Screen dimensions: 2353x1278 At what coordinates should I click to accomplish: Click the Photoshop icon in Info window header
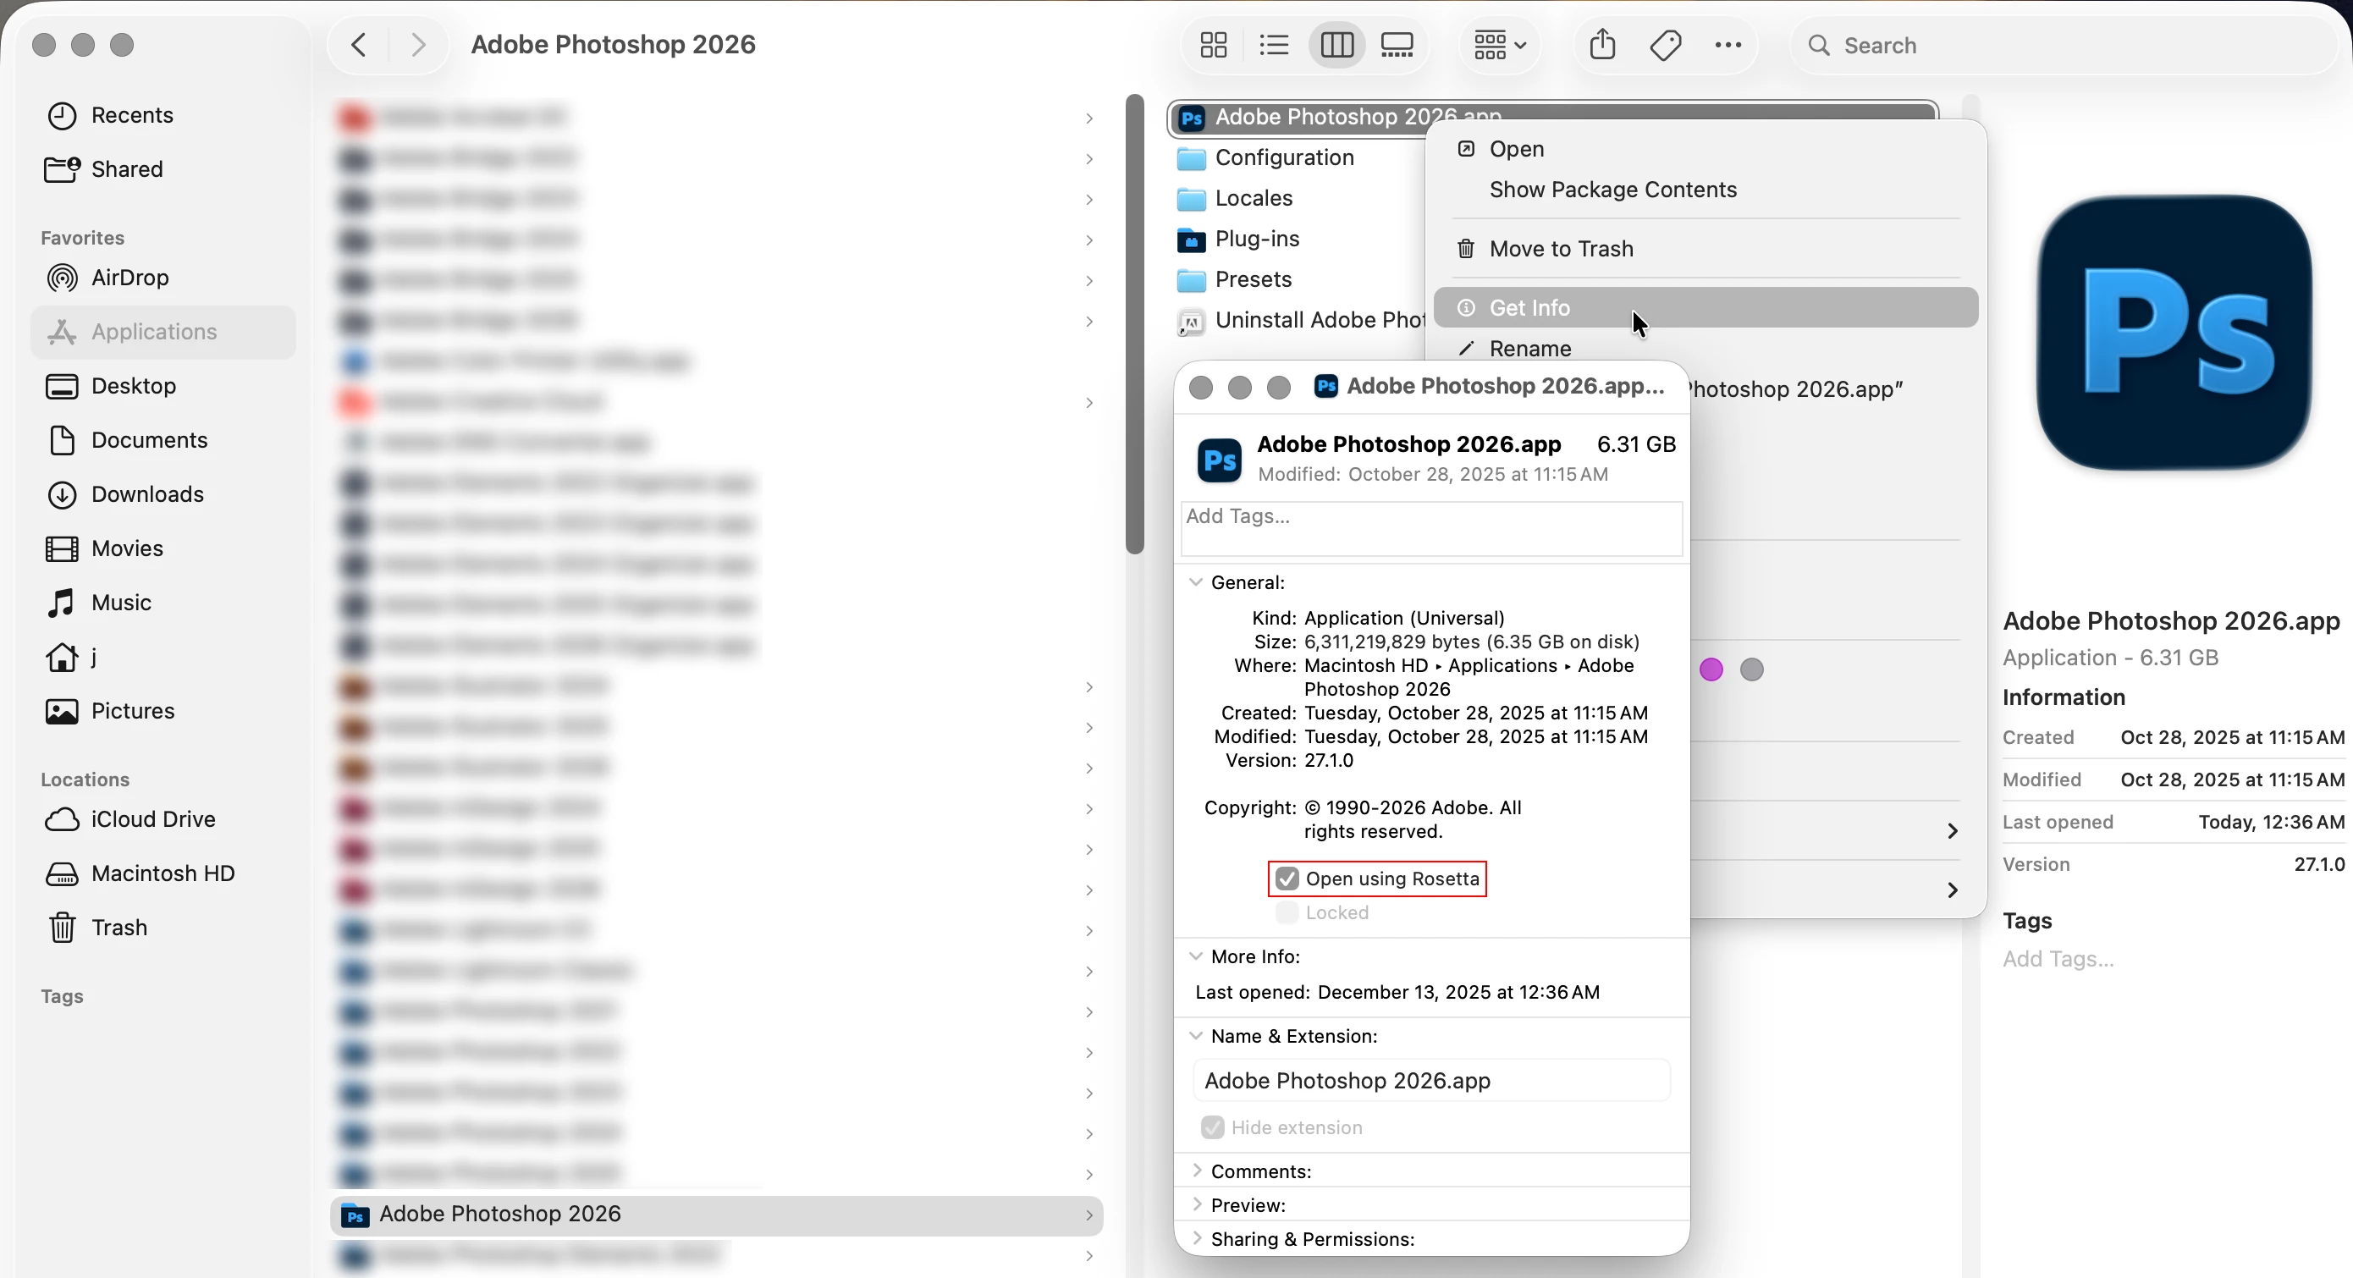tap(1220, 460)
